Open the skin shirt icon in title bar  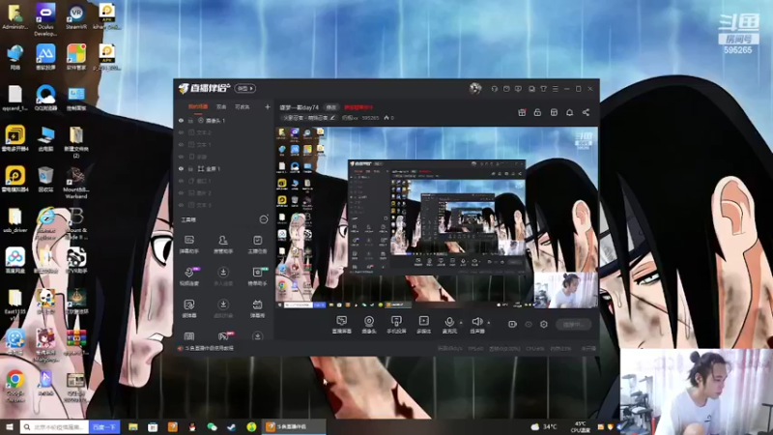coord(543,89)
